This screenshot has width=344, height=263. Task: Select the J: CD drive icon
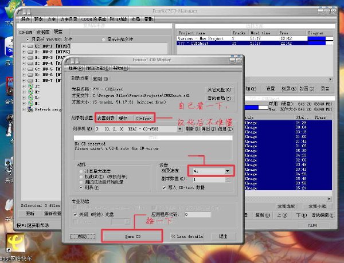click(x=30, y=86)
